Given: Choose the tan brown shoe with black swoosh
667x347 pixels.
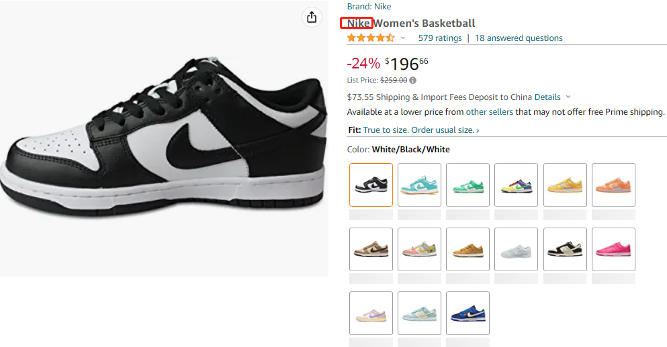Looking at the screenshot, I should click(x=371, y=249).
